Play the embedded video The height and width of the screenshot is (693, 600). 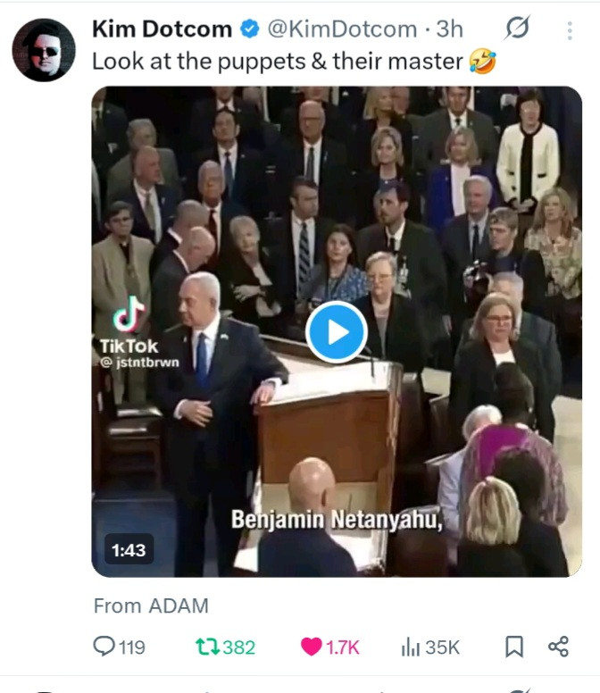tap(337, 332)
